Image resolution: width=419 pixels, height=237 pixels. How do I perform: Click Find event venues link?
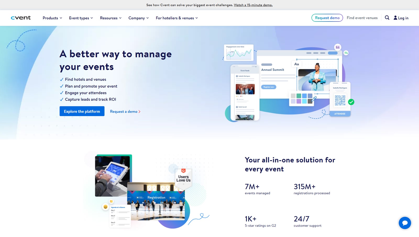[362, 18]
